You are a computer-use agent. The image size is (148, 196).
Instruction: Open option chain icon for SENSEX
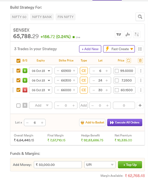click(x=137, y=34)
